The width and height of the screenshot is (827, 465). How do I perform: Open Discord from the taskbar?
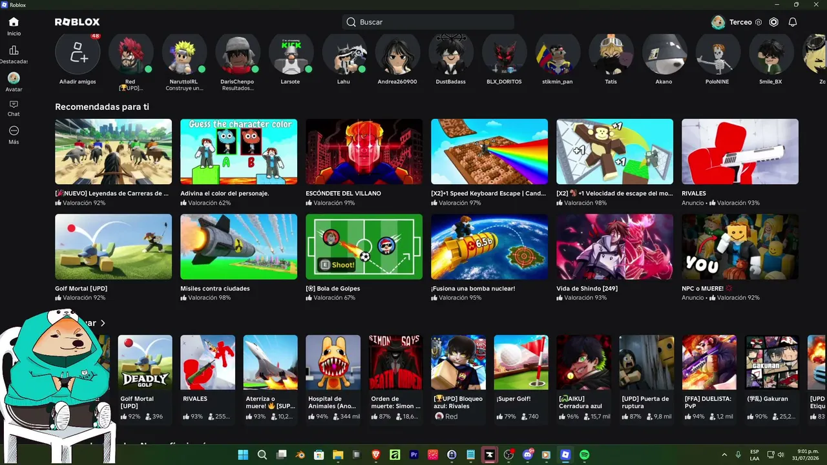point(528,455)
